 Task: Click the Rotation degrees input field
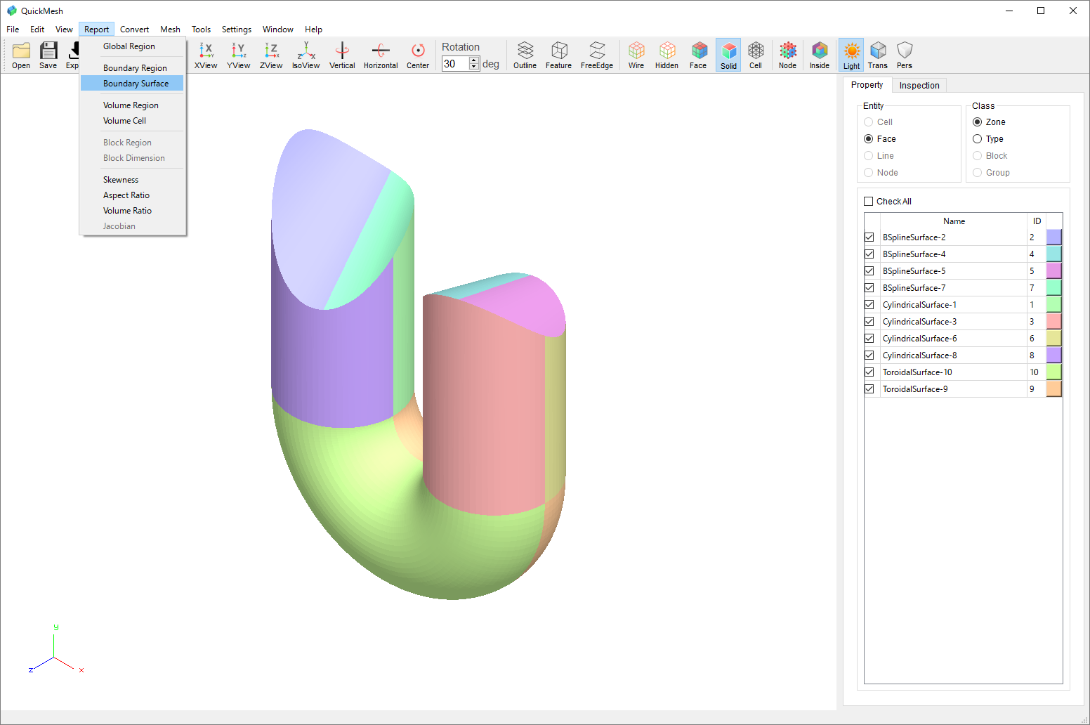pyautogui.click(x=455, y=64)
